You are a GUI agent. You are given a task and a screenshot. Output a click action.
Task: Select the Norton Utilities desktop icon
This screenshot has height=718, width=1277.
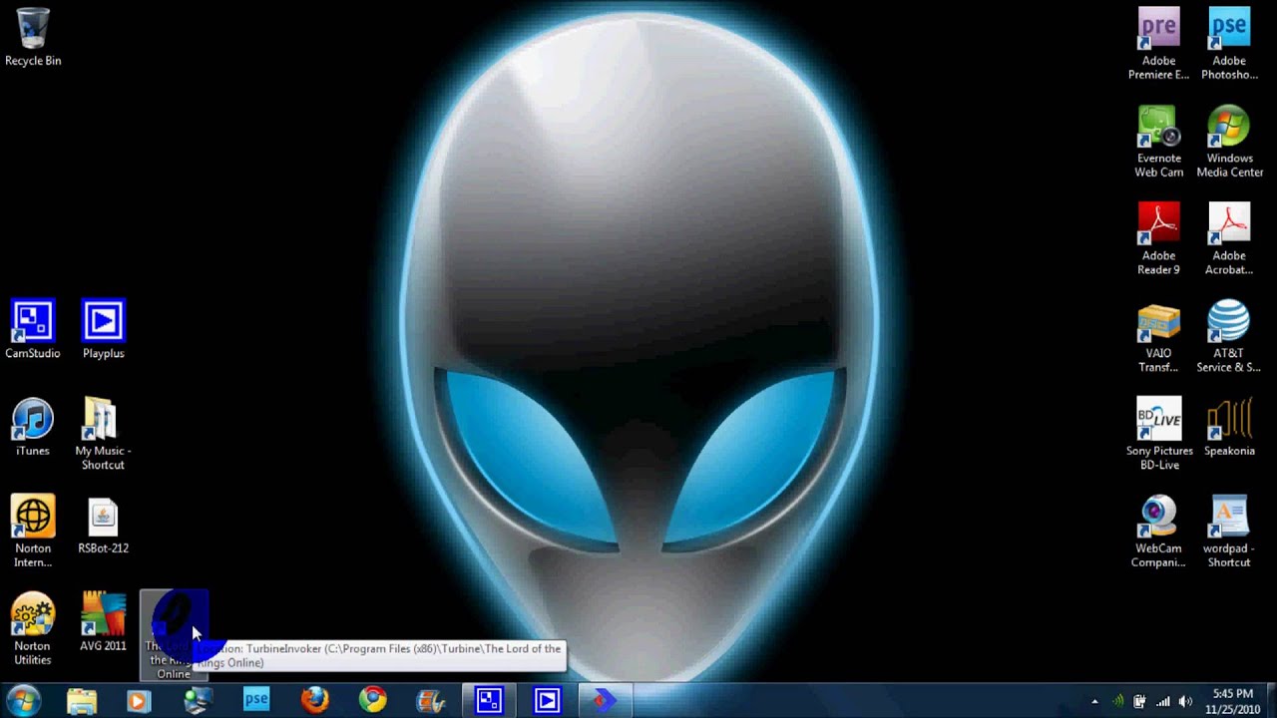pyautogui.click(x=33, y=629)
